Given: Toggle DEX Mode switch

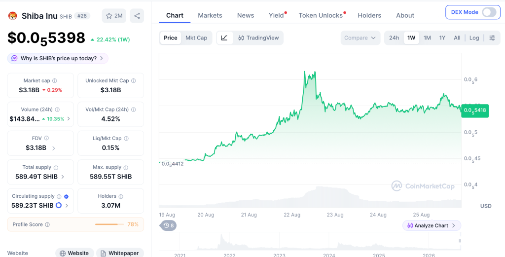Looking at the screenshot, I should pyautogui.click(x=489, y=12).
